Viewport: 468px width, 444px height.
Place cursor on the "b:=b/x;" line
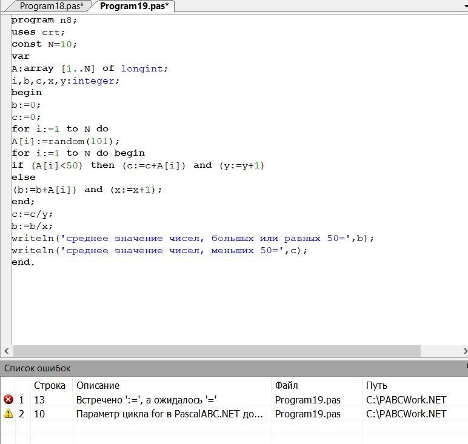pos(32,226)
